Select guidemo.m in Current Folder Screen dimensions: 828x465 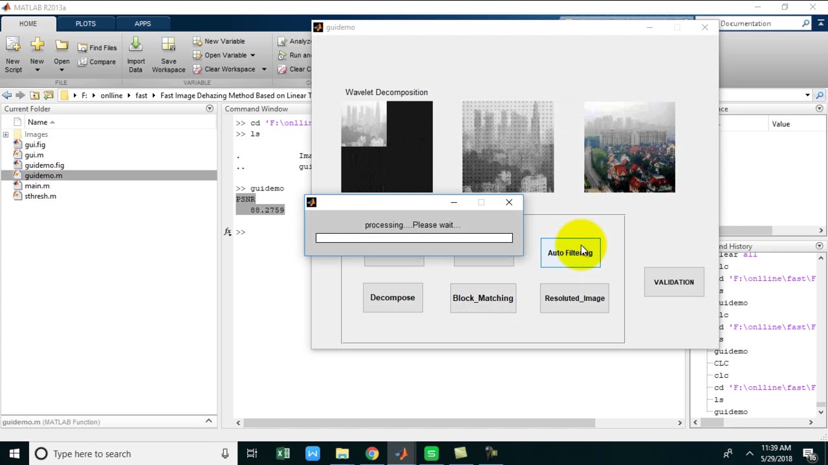pyautogui.click(x=43, y=176)
